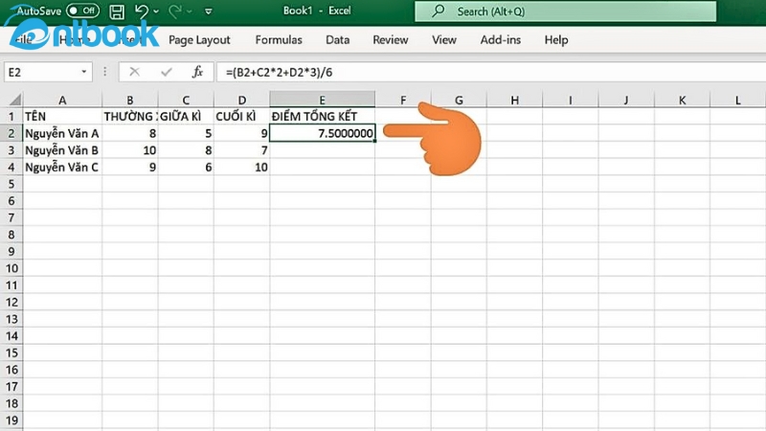Image resolution: width=766 pixels, height=431 pixels.
Task: Toggle the AutoSave switch
Action: pyautogui.click(x=82, y=11)
